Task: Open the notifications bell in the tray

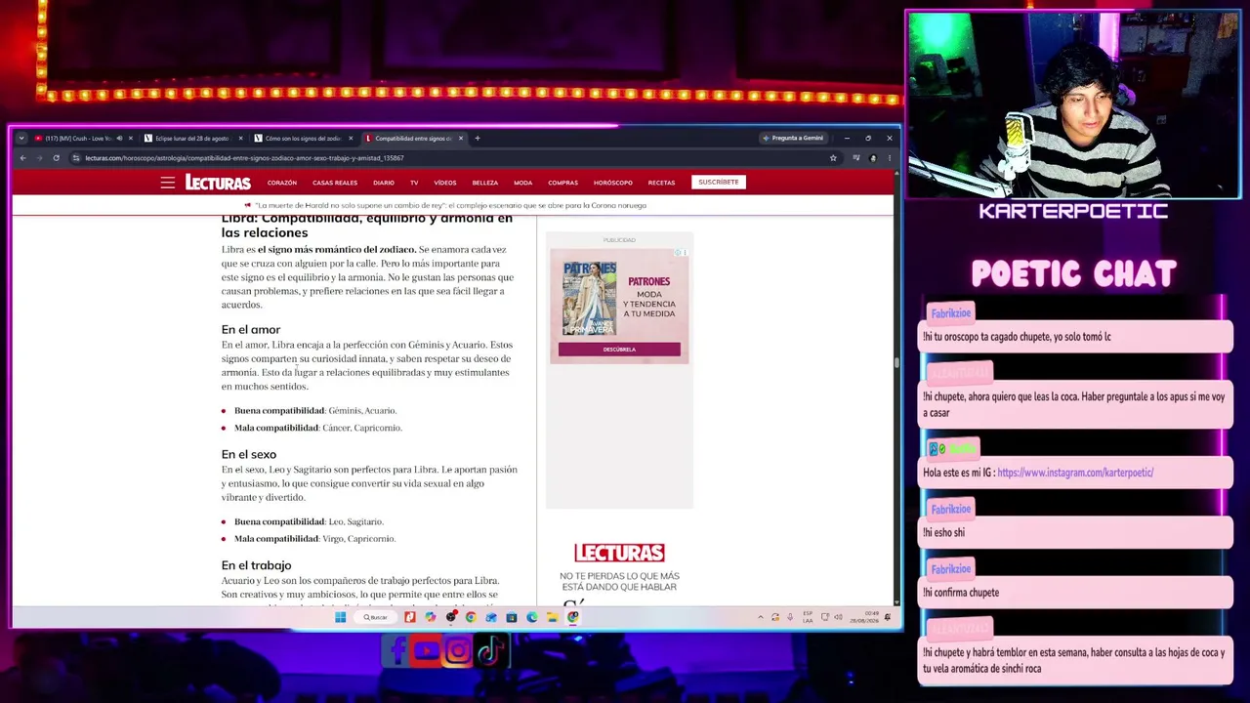Action: click(888, 617)
